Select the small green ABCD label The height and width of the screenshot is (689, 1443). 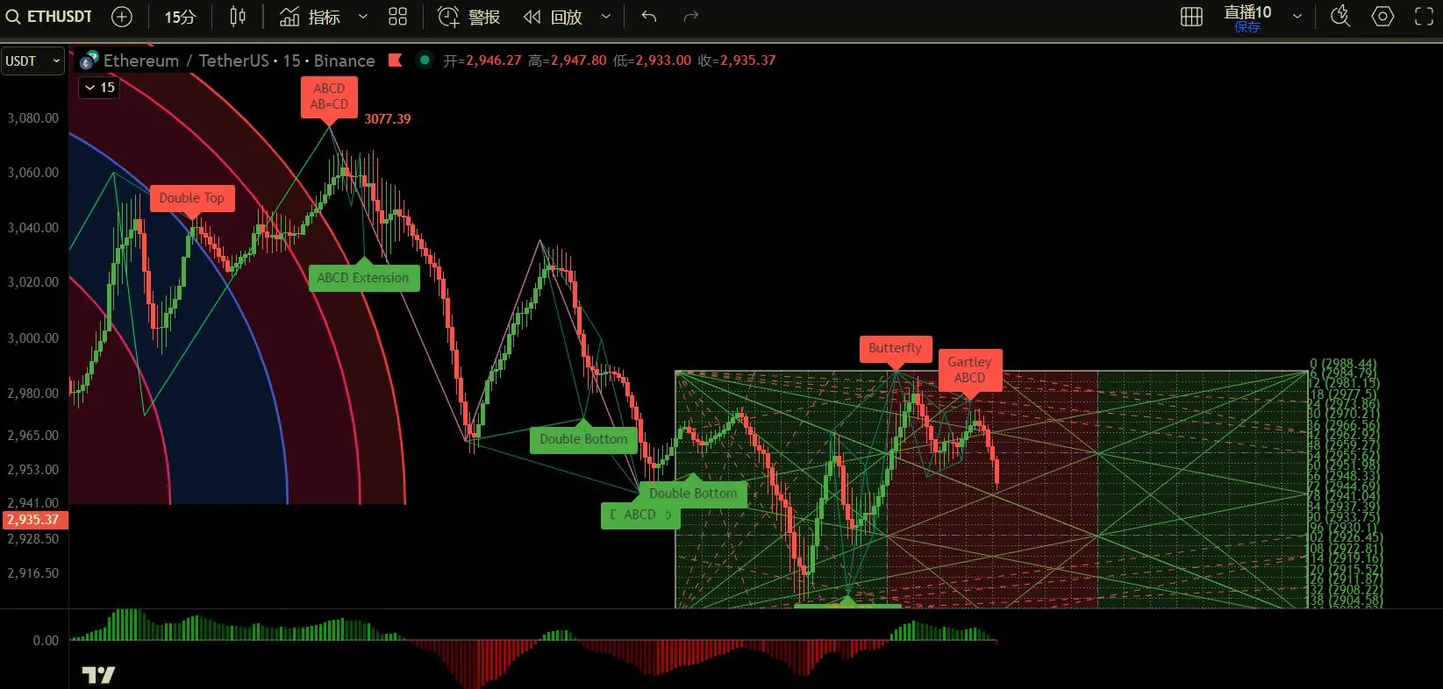pos(640,515)
